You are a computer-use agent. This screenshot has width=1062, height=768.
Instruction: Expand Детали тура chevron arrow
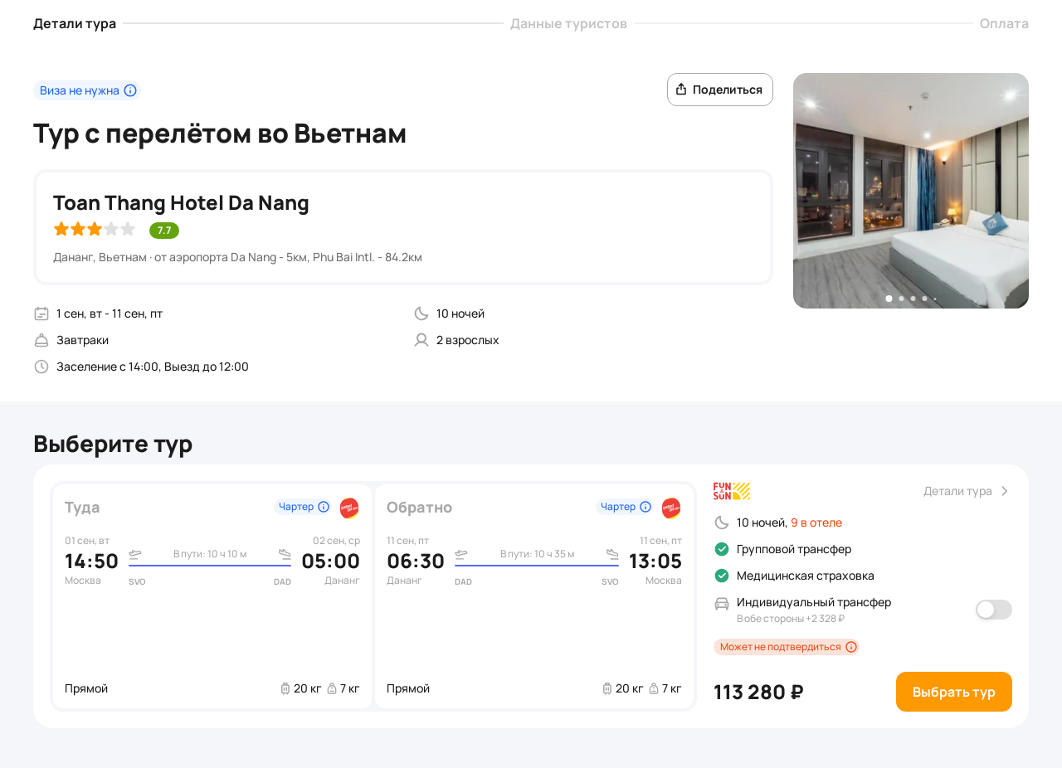1005,491
